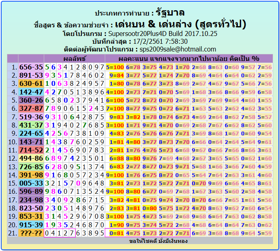The image size is (280, 251).
Task: Click score 7=71 in prediction row 21
Action: pyautogui.click(x=182, y=233)
